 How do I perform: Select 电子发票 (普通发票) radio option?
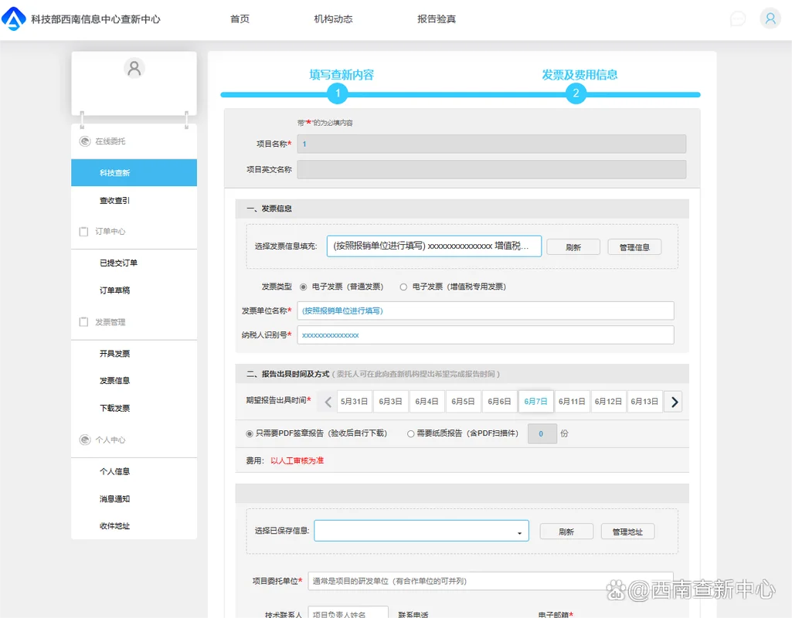[303, 287]
